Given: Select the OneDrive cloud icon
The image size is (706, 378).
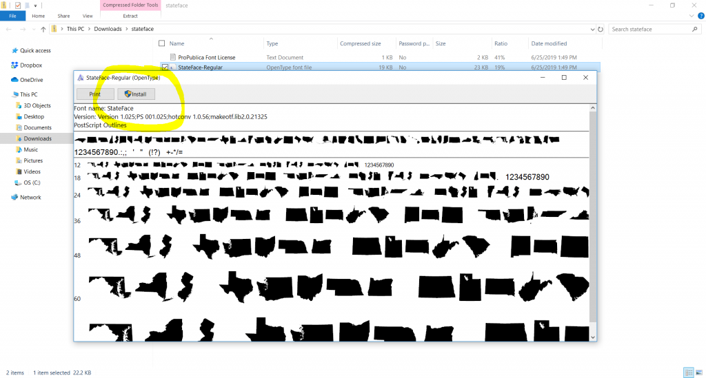Looking at the screenshot, I should point(14,80).
